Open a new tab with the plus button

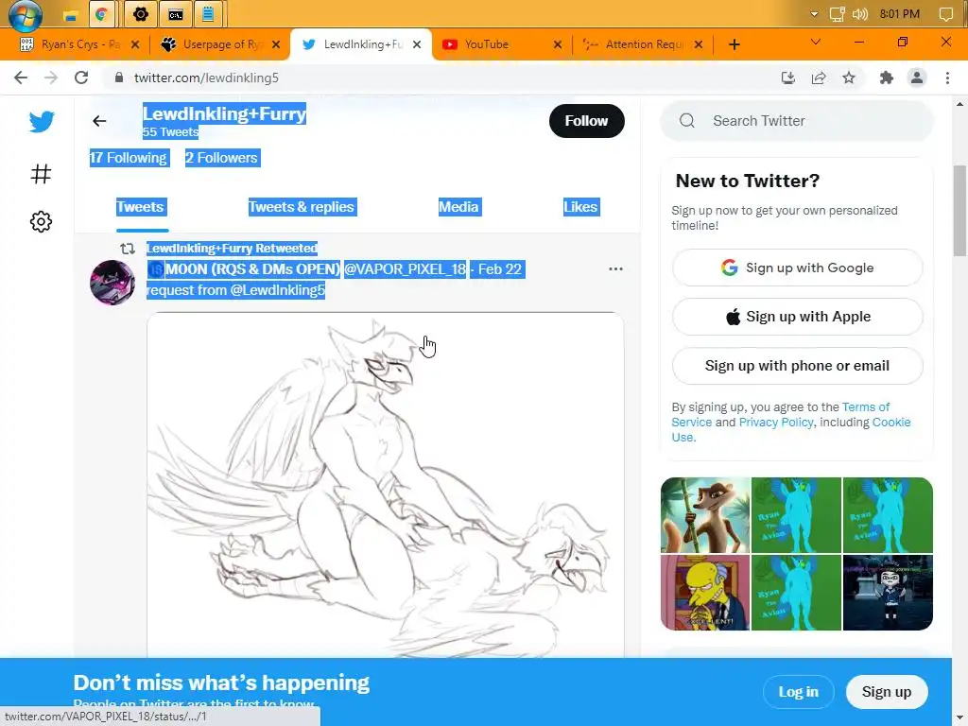click(x=734, y=44)
